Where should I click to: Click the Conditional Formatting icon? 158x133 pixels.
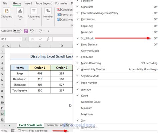tap(59, 10)
